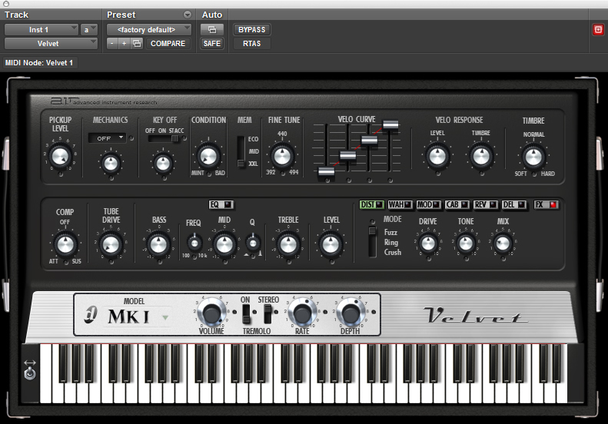This screenshot has height=424, width=608.
Task: Select previous preset with minus button
Action: click(x=111, y=44)
